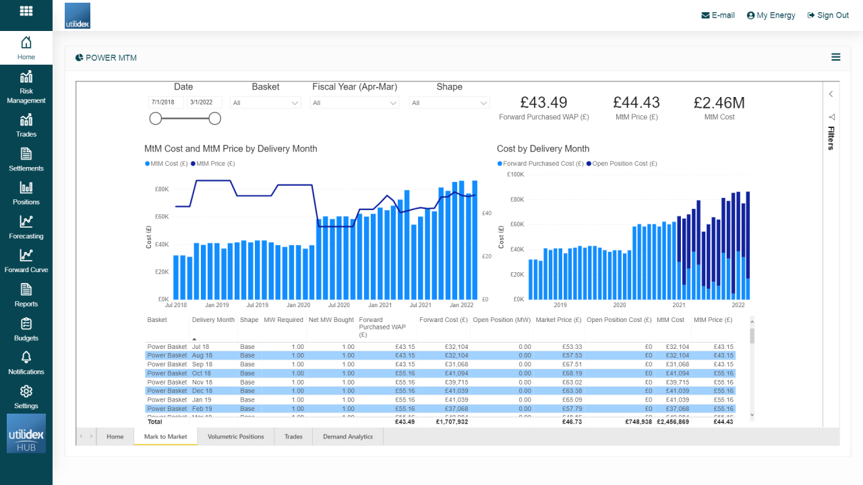Switch to the Demand Analytics tab
The width and height of the screenshot is (863, 485).
coord(347,437)
